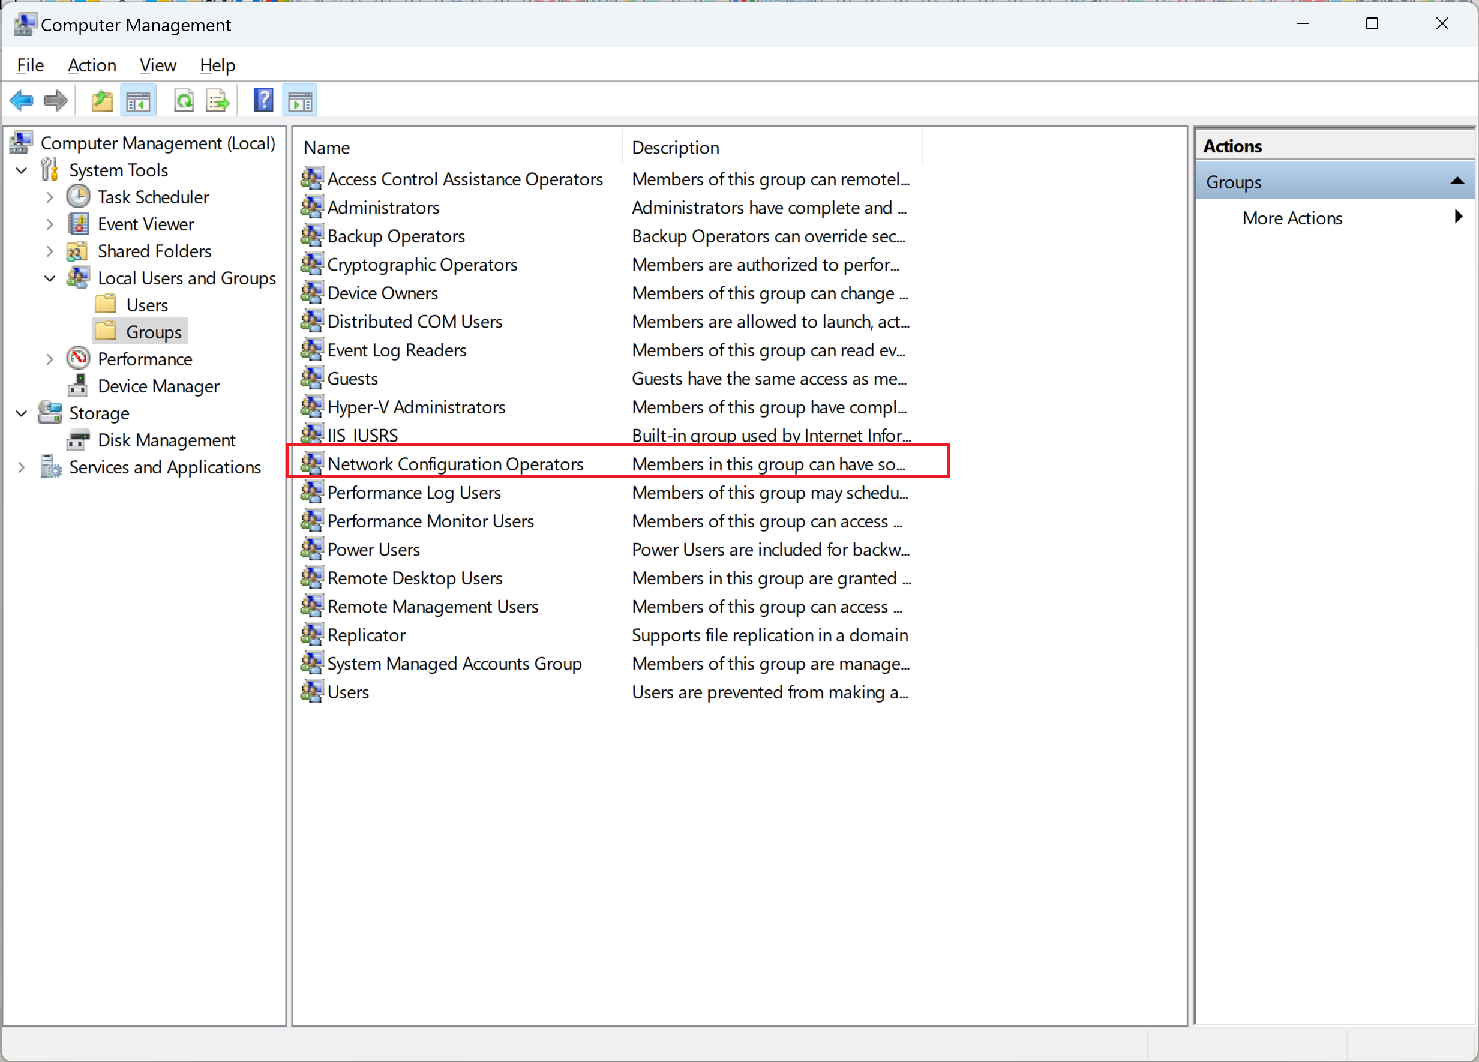
Task: Click the Guests group icon
Action: (312, 378)
